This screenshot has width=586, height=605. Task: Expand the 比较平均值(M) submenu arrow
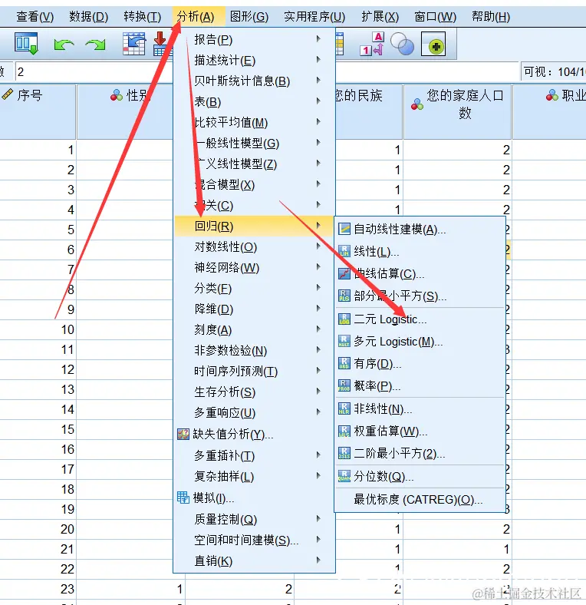318,121
